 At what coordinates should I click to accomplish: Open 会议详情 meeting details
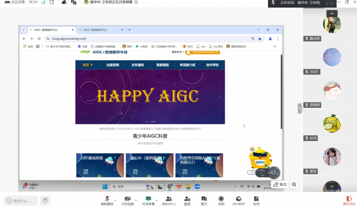15,2
